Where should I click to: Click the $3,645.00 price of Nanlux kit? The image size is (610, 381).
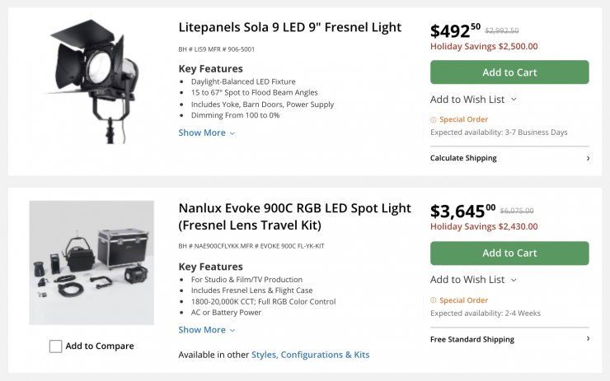point(462,211)
